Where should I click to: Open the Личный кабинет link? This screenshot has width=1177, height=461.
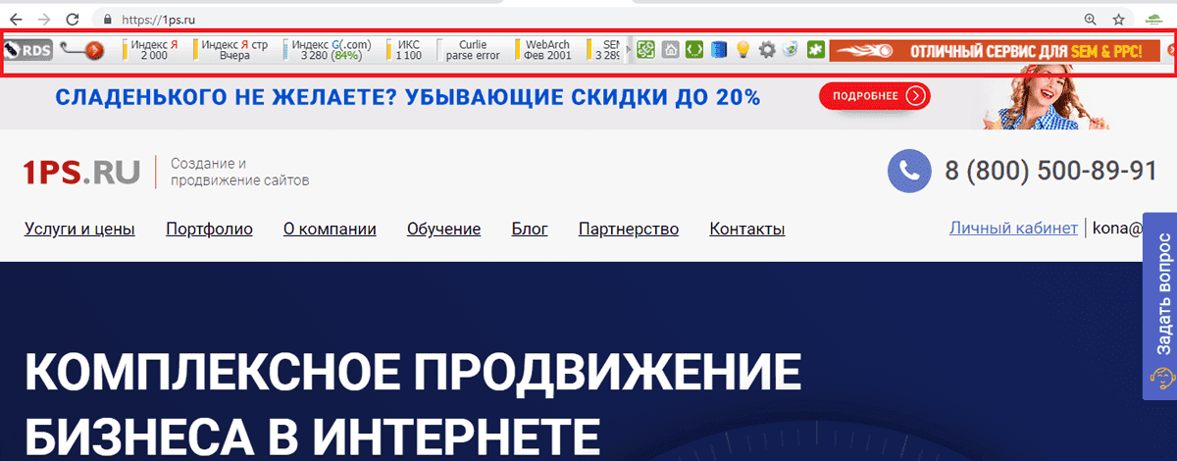tap(1013, 228)
